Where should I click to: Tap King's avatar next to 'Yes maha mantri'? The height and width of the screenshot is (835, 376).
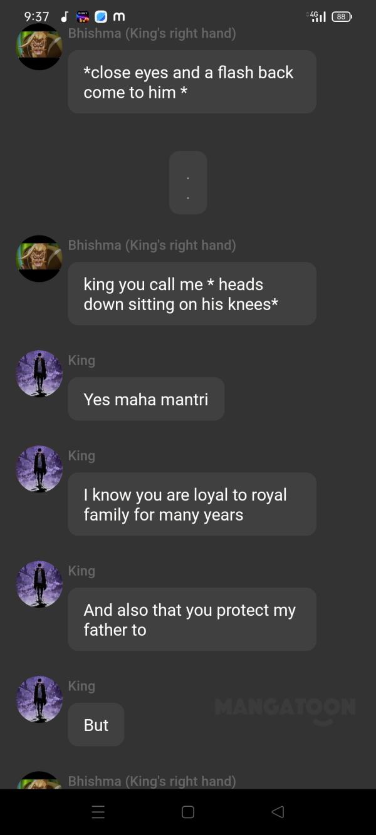coord(39,374)
